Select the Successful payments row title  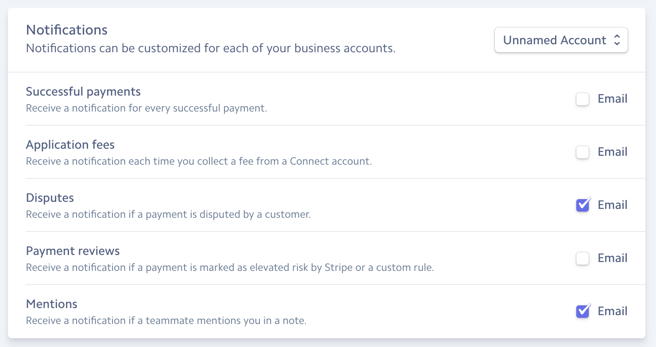point(83,92)
